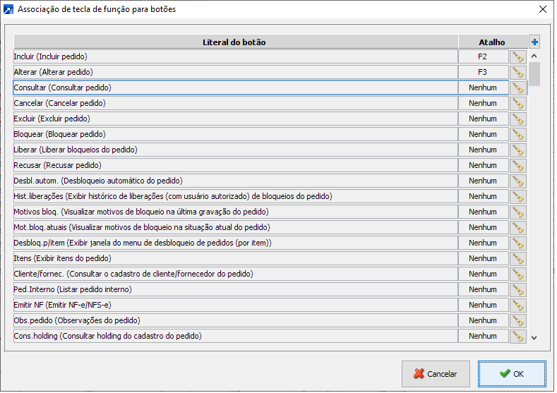Click the Atalho column header

492,42
